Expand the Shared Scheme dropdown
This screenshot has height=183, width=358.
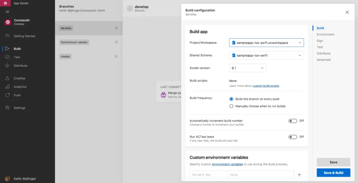[x=266, y=55]
